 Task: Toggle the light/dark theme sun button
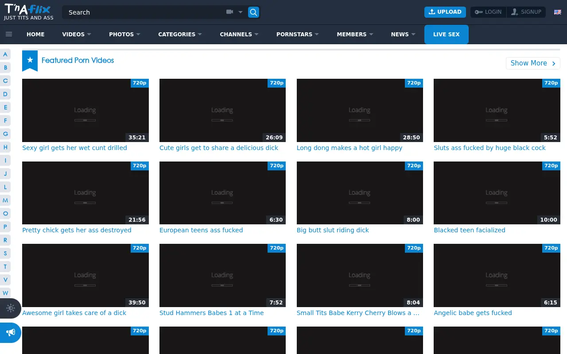[x=11, y=308]
